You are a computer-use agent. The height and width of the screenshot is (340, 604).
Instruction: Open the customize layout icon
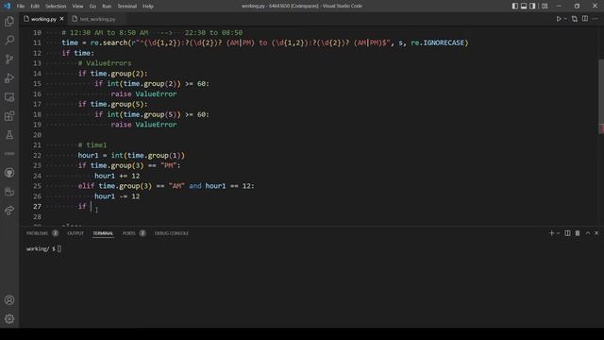pyautogui.click(x=545, y=6)
